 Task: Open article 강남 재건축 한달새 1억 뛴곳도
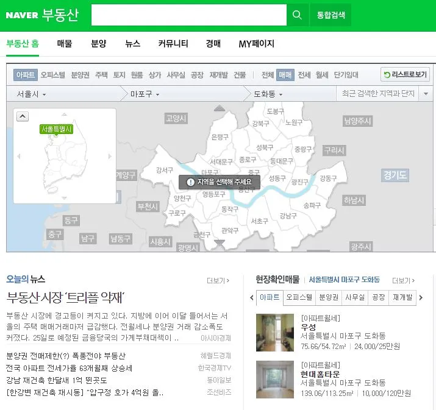click(x=57, y=380)
